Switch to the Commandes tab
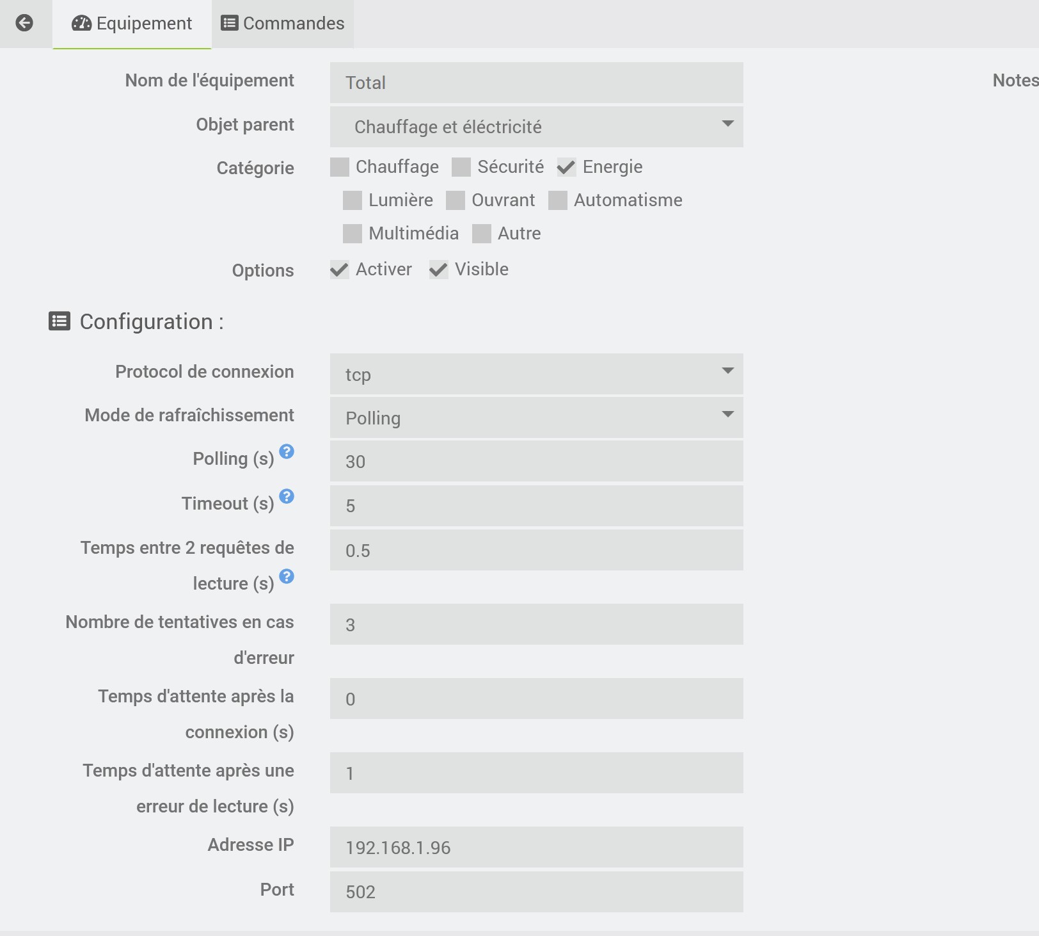The width and height of the screenshot is (1039, 936). (283, 24)
